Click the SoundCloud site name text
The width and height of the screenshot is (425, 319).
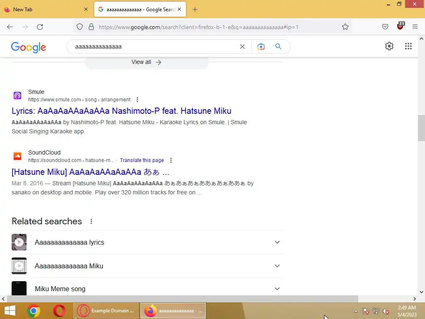click(44, 152)
